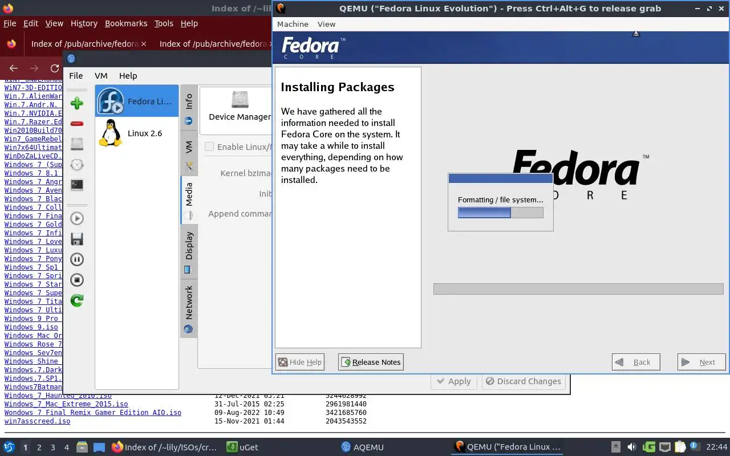
Task: Switch to workspace 2 in taskbar
Action: click(39, 447)
